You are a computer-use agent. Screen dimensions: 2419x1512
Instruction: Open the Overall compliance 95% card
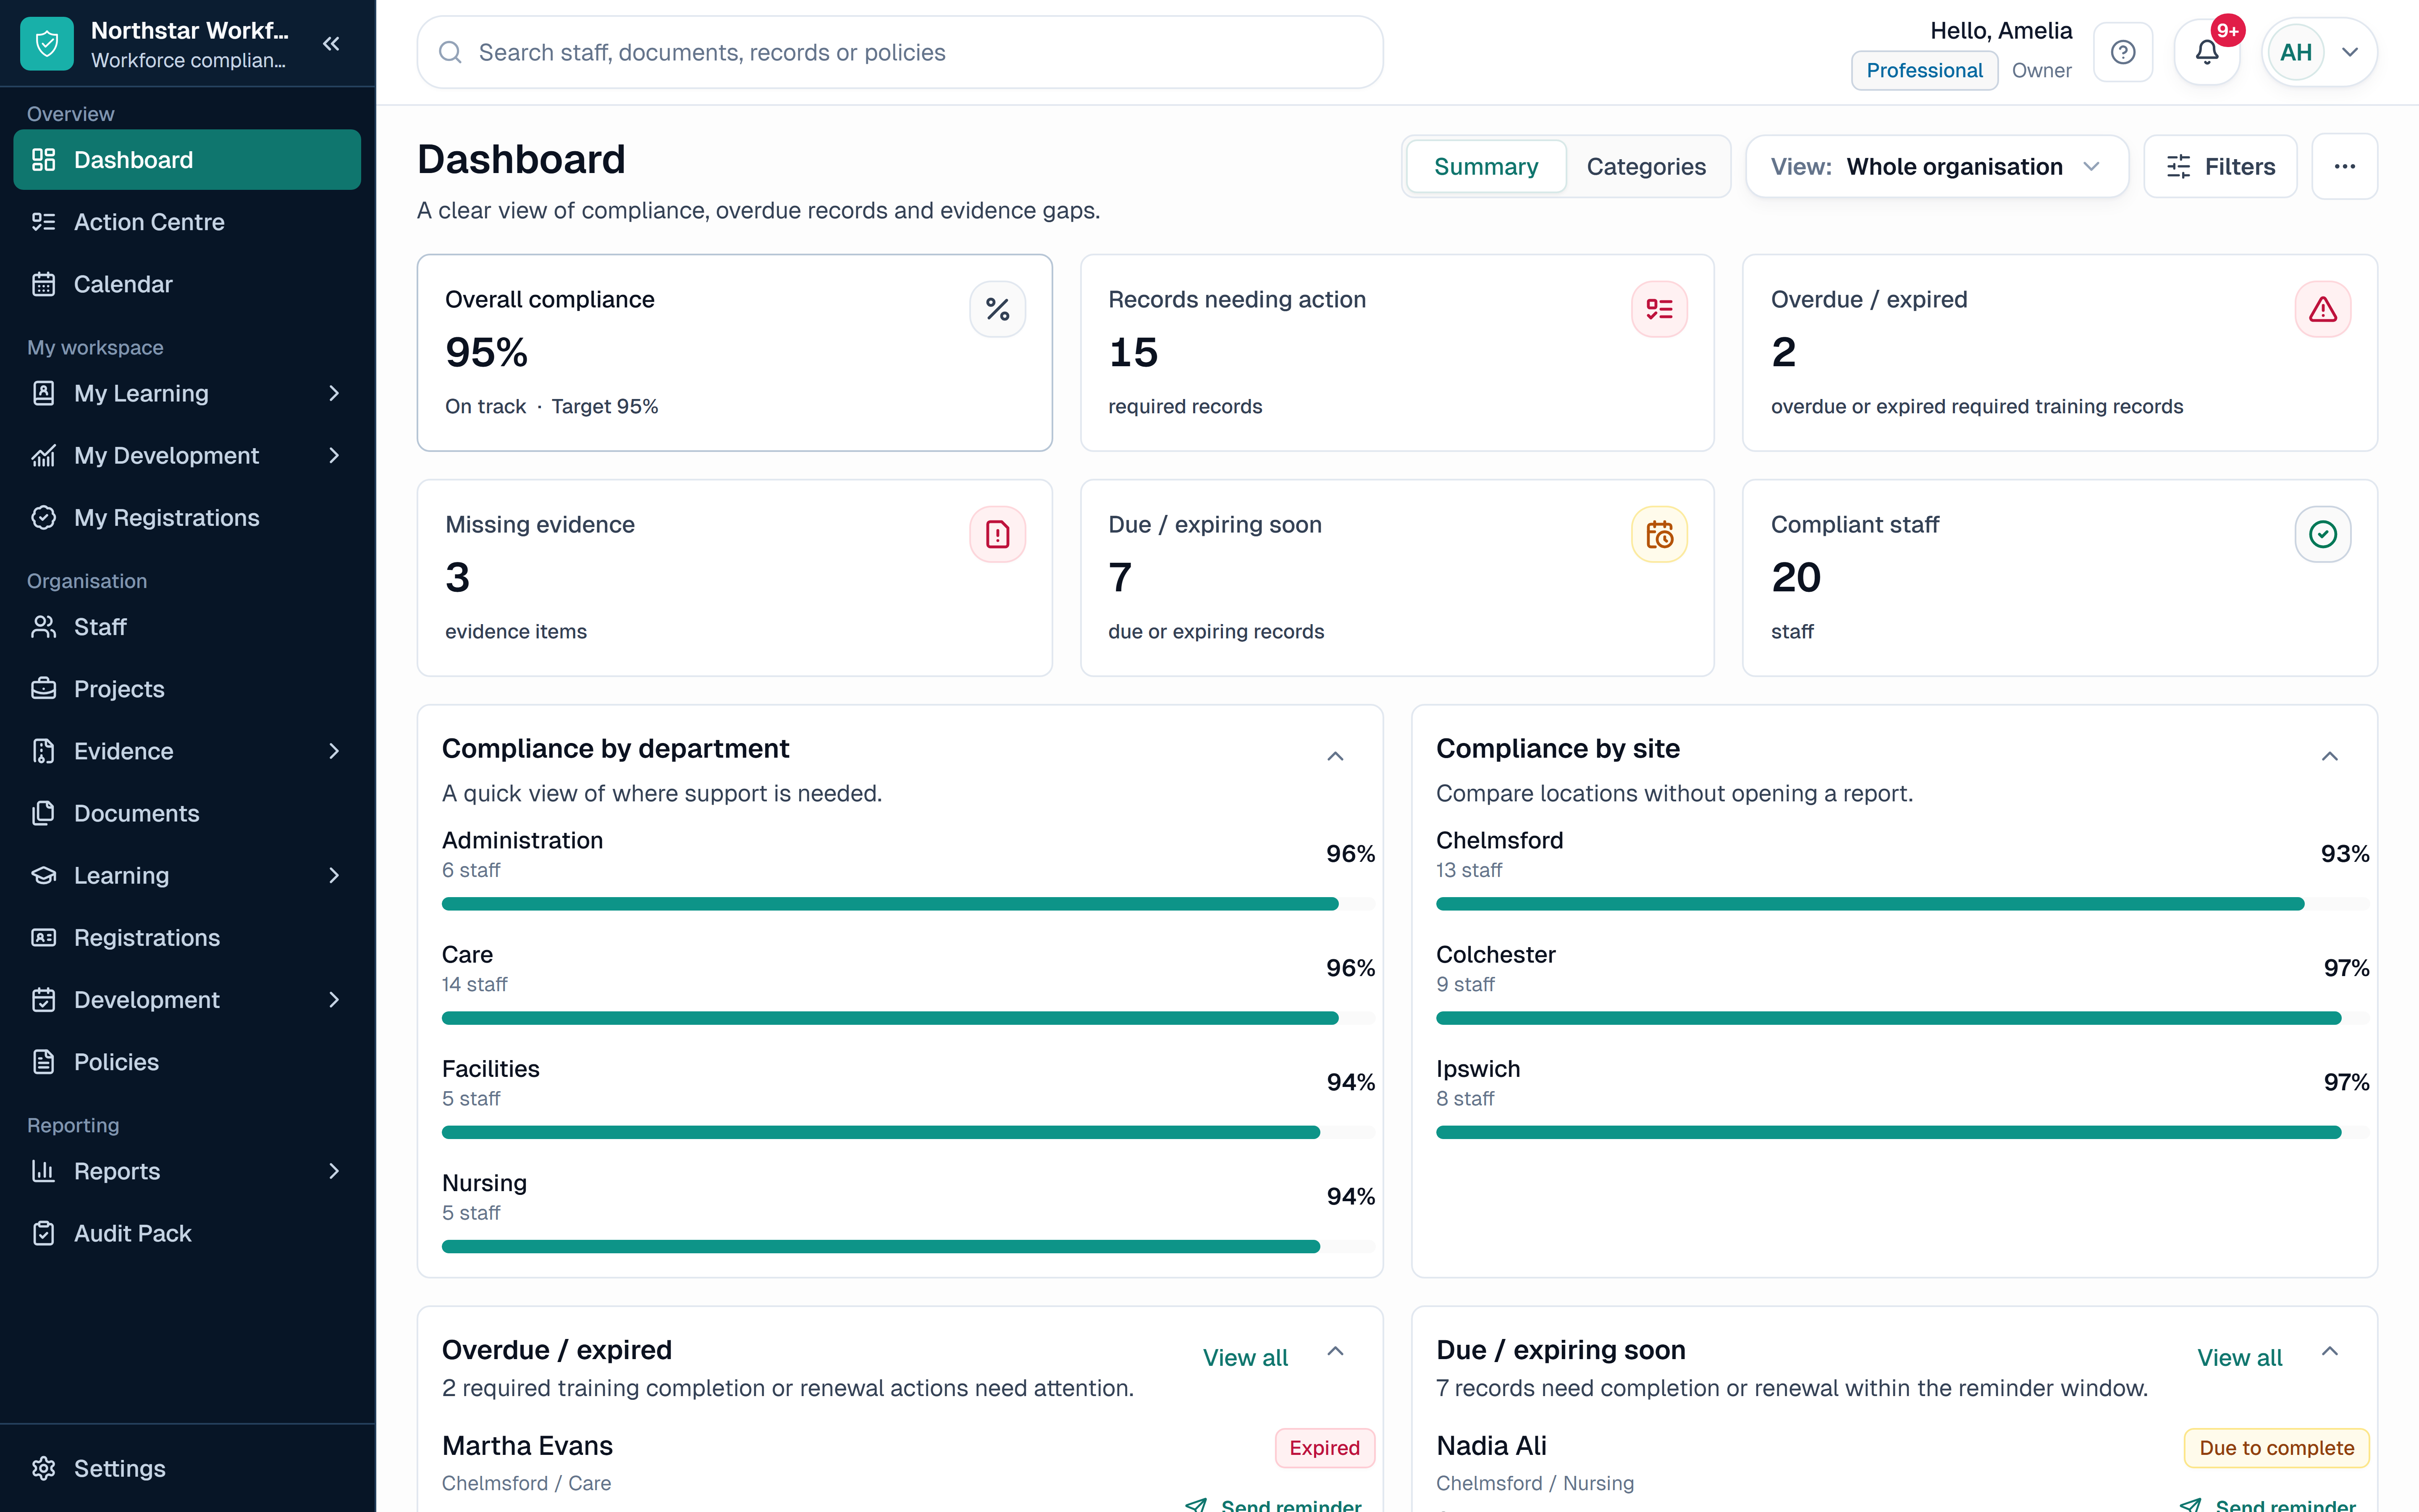[735, 352]
